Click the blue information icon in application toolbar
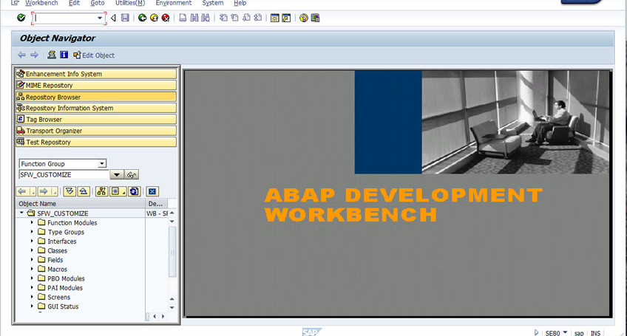The width and height of the screenshot is (627, 336). coord(64,55)
